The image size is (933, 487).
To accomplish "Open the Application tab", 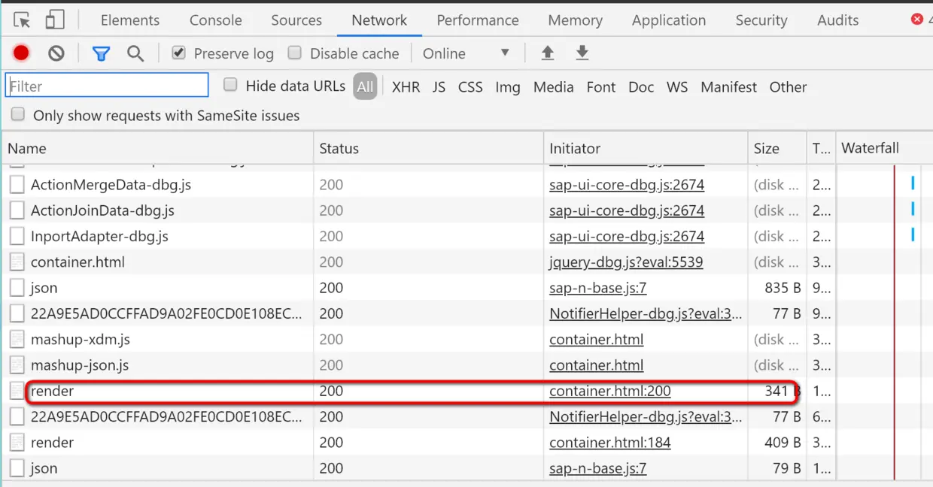I will [x=669, y=20].
